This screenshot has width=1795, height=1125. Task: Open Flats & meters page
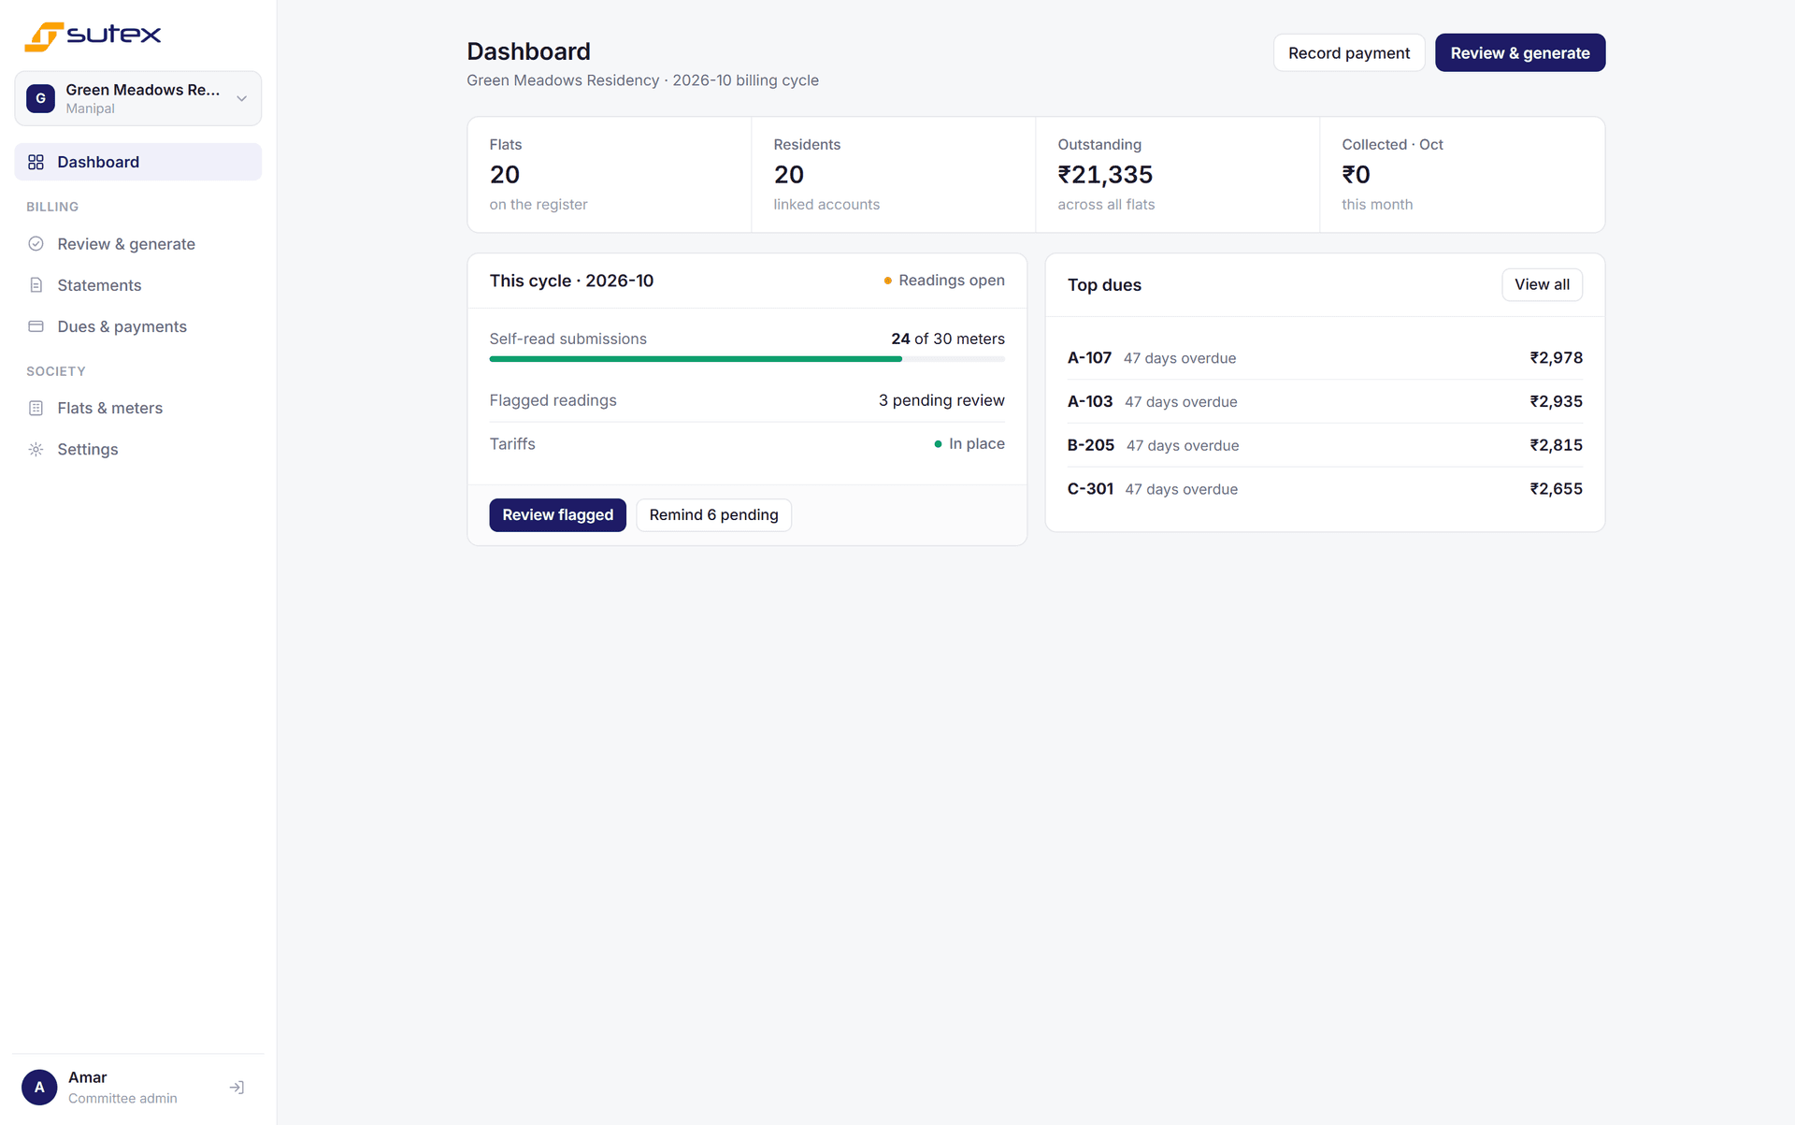[x=138, y=408]
